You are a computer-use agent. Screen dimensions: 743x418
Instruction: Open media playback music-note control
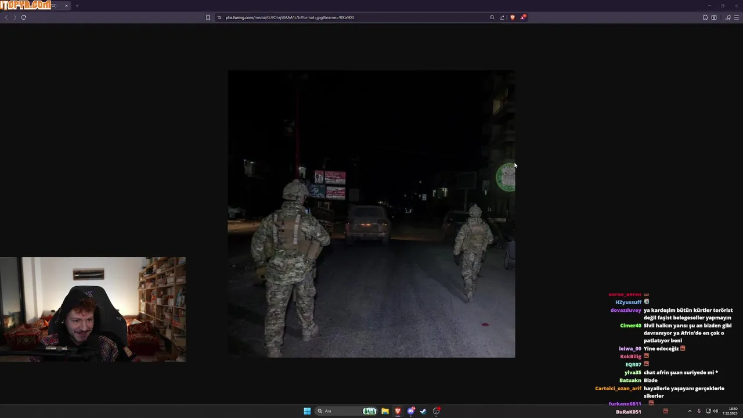728,17
